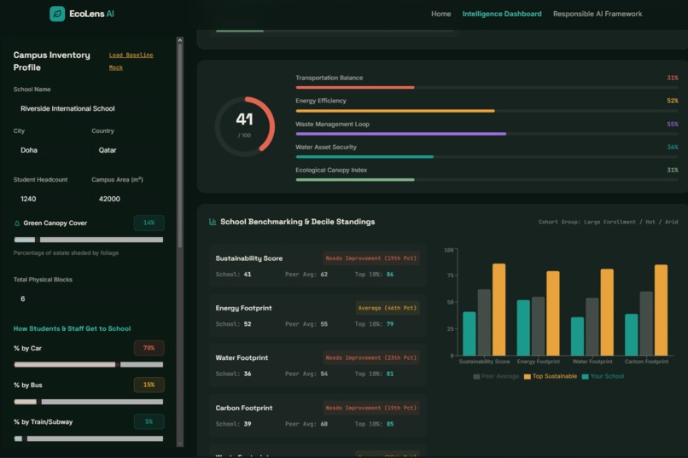Viewport: 688px width, 458px height.
Task: Toggle the Your School legend entry
Action: 603,376
